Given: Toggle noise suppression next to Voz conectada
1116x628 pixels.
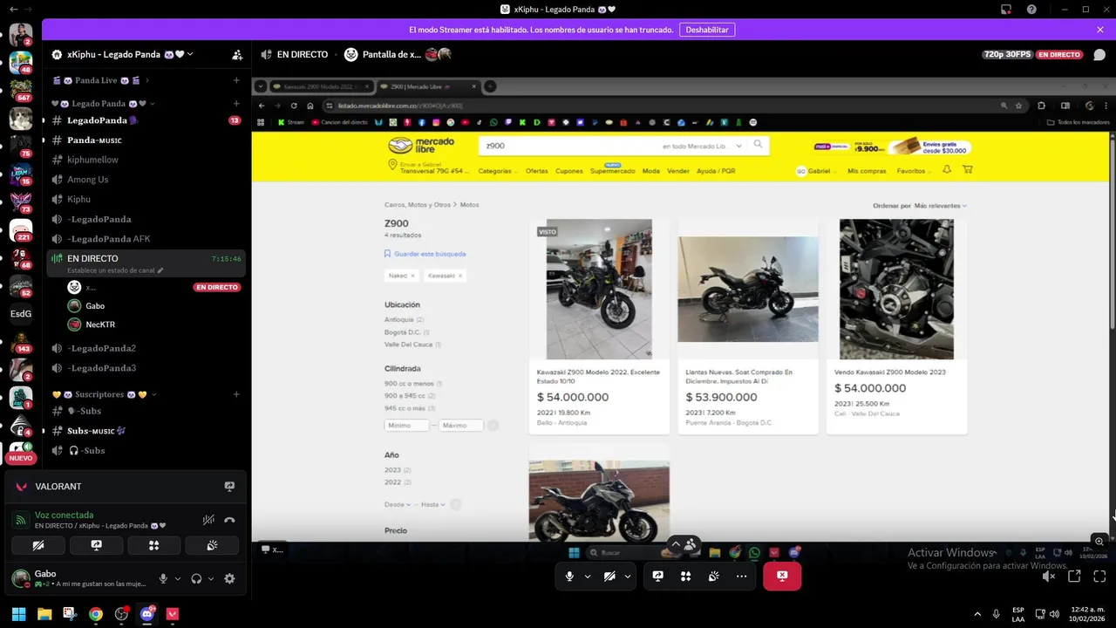Looking at the screenshot, I should 208,520.
